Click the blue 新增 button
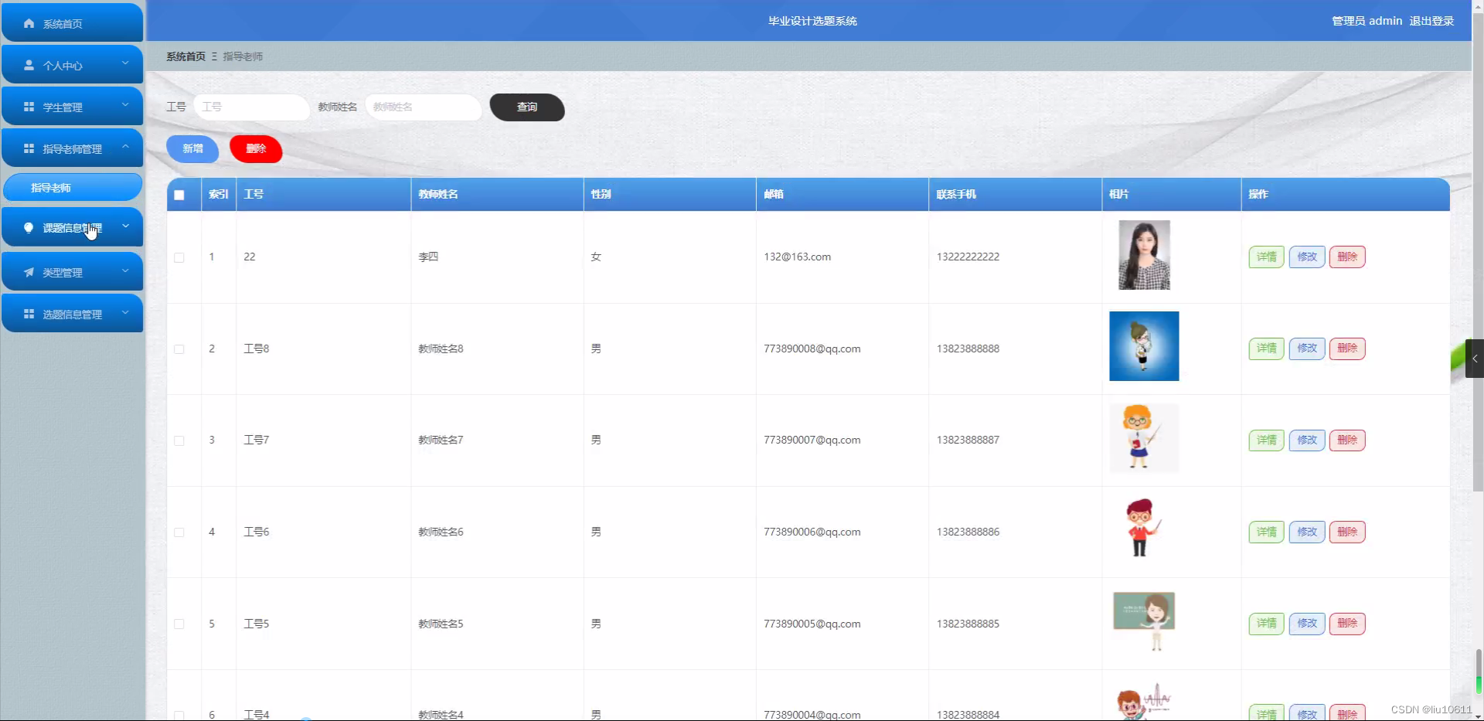The image size is (1484, 721). click(x=192, y=149)
